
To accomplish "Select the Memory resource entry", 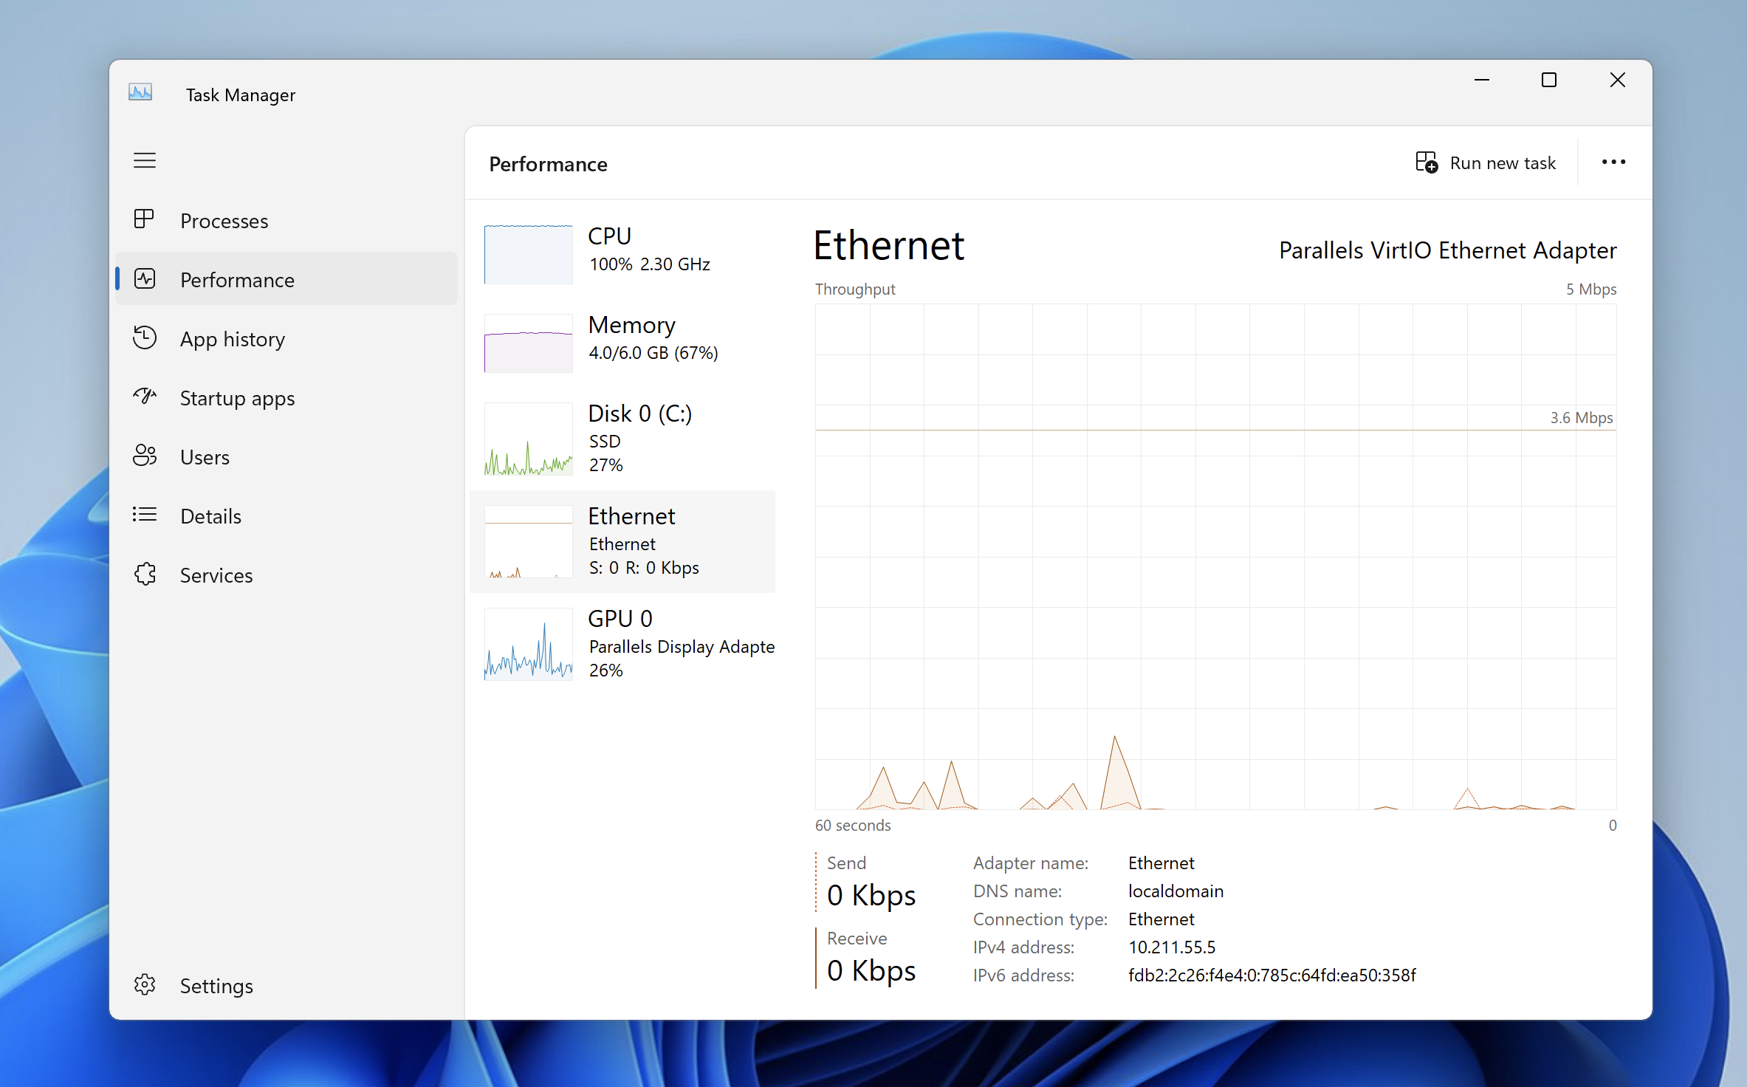I will click(x=624, y=339).
